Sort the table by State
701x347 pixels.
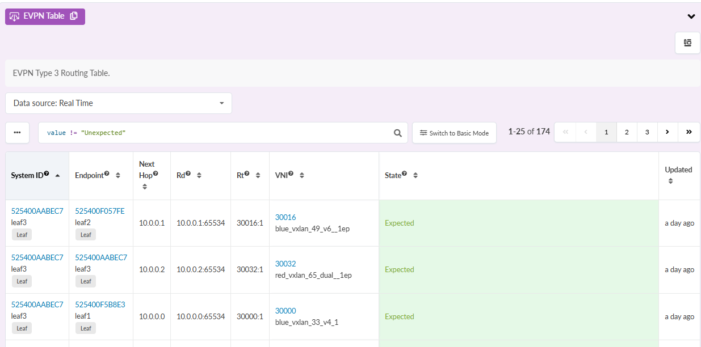(x=415, y=176)
